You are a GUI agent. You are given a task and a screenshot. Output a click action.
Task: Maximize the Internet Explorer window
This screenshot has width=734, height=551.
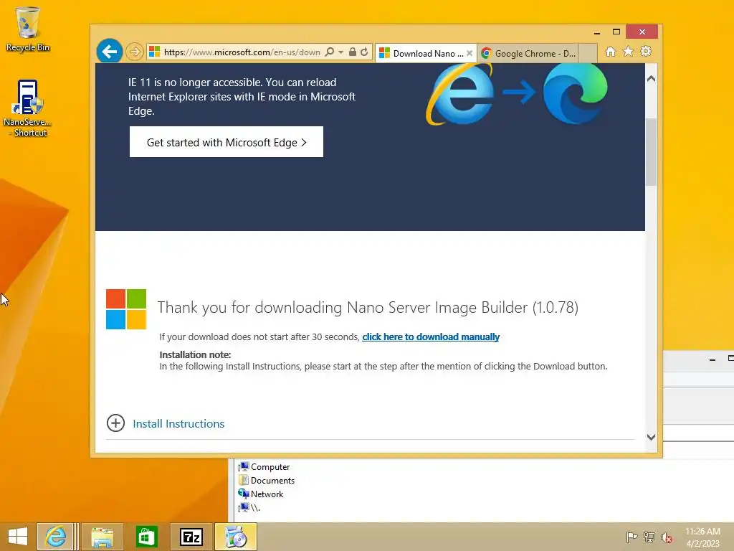(616, 32)
